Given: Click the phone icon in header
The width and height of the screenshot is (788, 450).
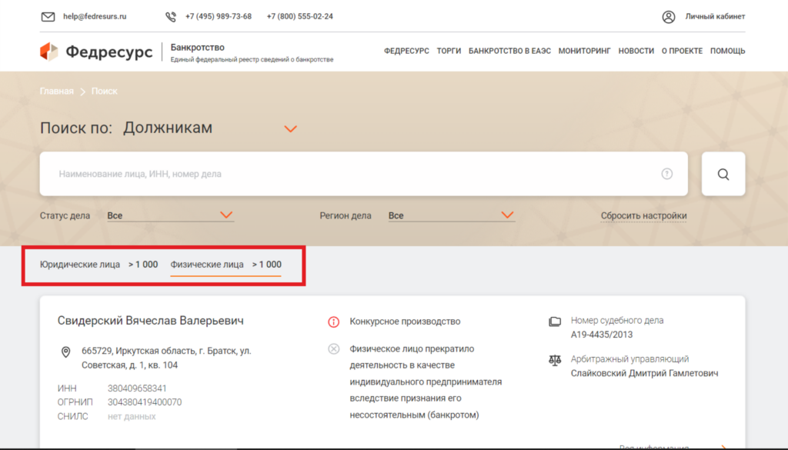Looking at the screenshot, I should tap(171, 16).
